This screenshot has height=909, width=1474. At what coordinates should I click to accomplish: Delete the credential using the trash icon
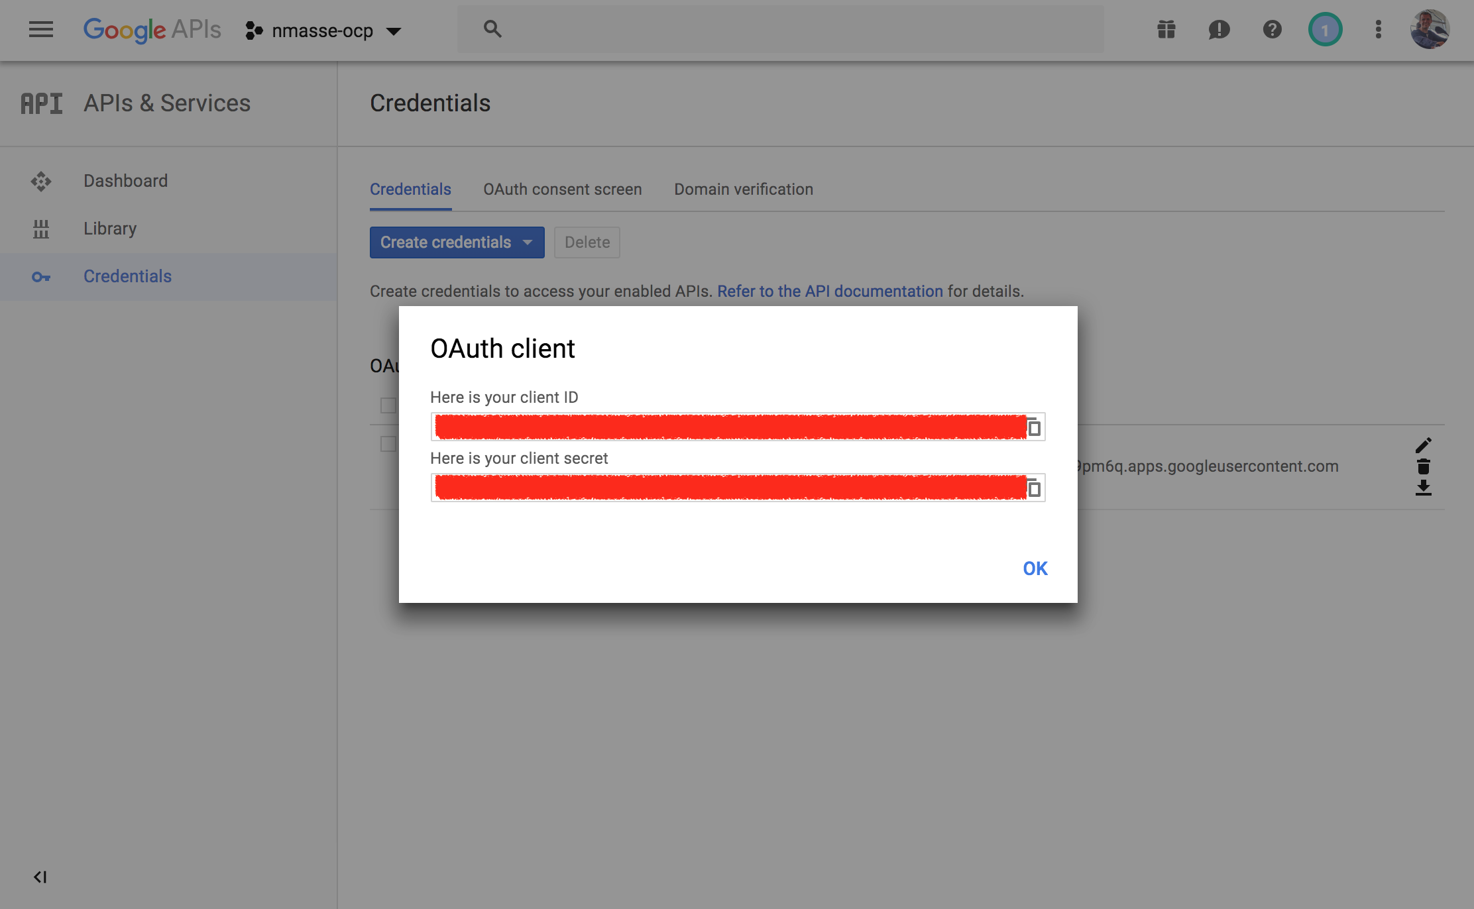coord(1424,467)
